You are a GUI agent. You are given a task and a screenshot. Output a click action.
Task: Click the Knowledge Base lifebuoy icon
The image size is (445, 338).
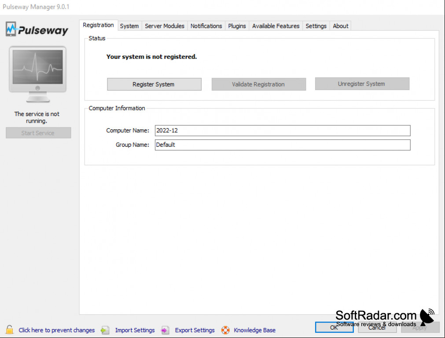point(225,330)
